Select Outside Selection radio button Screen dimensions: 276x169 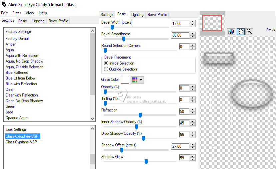[x=106, y=69]
